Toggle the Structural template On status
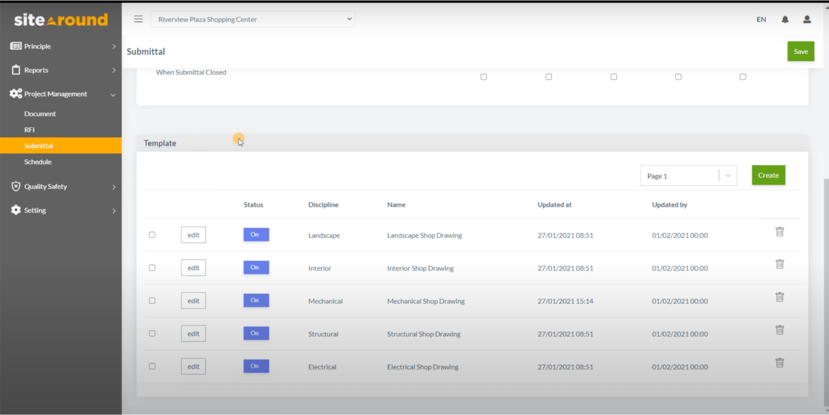829x415 pixels. [x=256, y=333]
